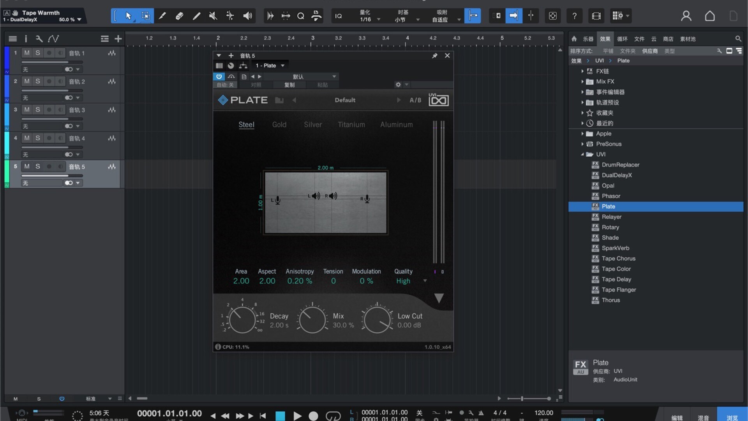The image size is (748, 421).
Task: Select the Listen (speaker) tool
Action: pos(247,16)
